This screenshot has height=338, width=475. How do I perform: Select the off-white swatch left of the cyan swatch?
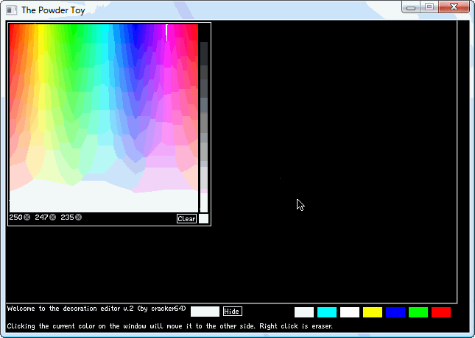coord(304,312)
